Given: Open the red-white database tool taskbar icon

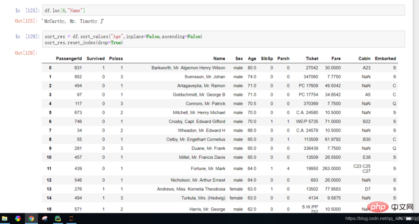Looking at the screenshot, I should (45, 219).
